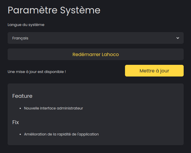This screenshot has height=153, width=191.
Task: Select the Français value in the language field
Action: (x=20, y=38)
